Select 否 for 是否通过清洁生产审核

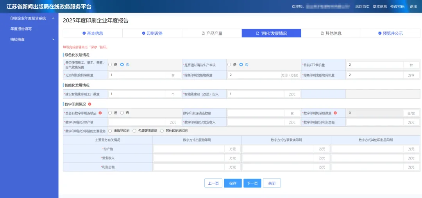[x=241, y=64]
